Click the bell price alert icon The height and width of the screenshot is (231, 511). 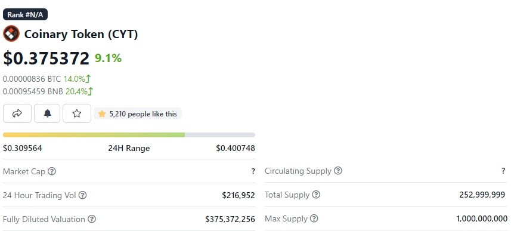pyautogui.click(x=47, y=113)
